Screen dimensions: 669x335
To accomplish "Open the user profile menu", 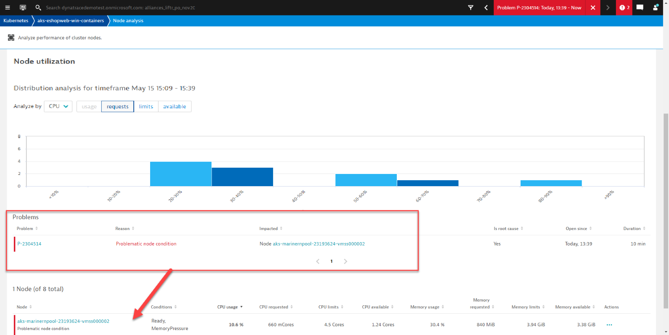I will click(x=655, y=8).
